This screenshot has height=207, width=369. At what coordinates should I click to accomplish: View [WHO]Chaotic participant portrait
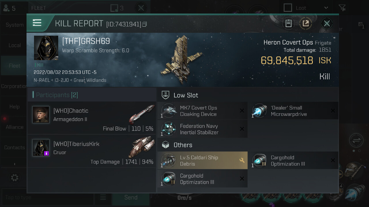coord(41,115)
